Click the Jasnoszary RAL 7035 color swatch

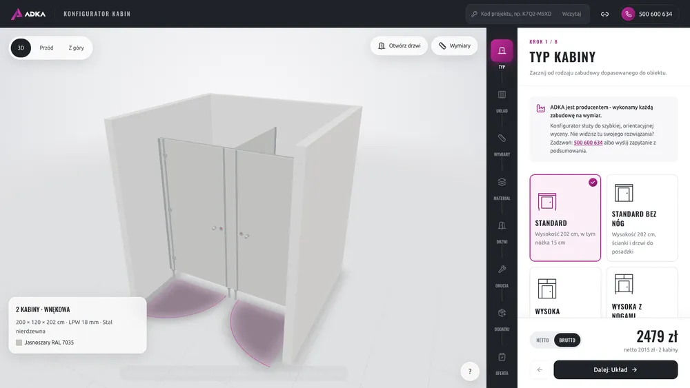(19, 343)
